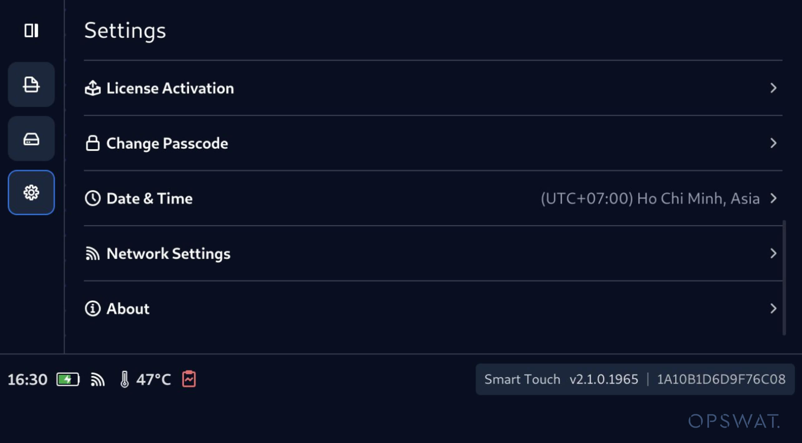Click the UTC+07:00 Ho Chi Minh timezone text

tap(650, 199)
